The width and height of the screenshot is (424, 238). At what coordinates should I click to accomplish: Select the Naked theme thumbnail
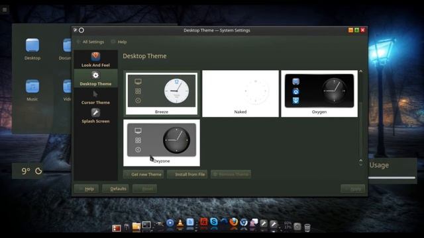tap(240, 93)
